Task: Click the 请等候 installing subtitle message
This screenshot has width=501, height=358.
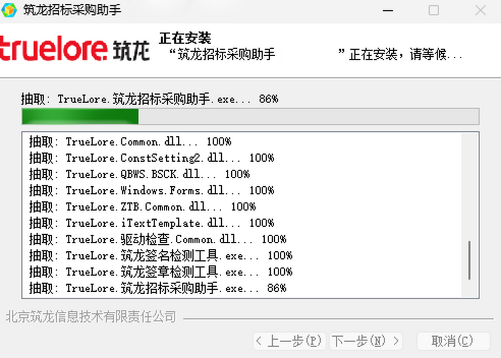Action: pos(317,54)
